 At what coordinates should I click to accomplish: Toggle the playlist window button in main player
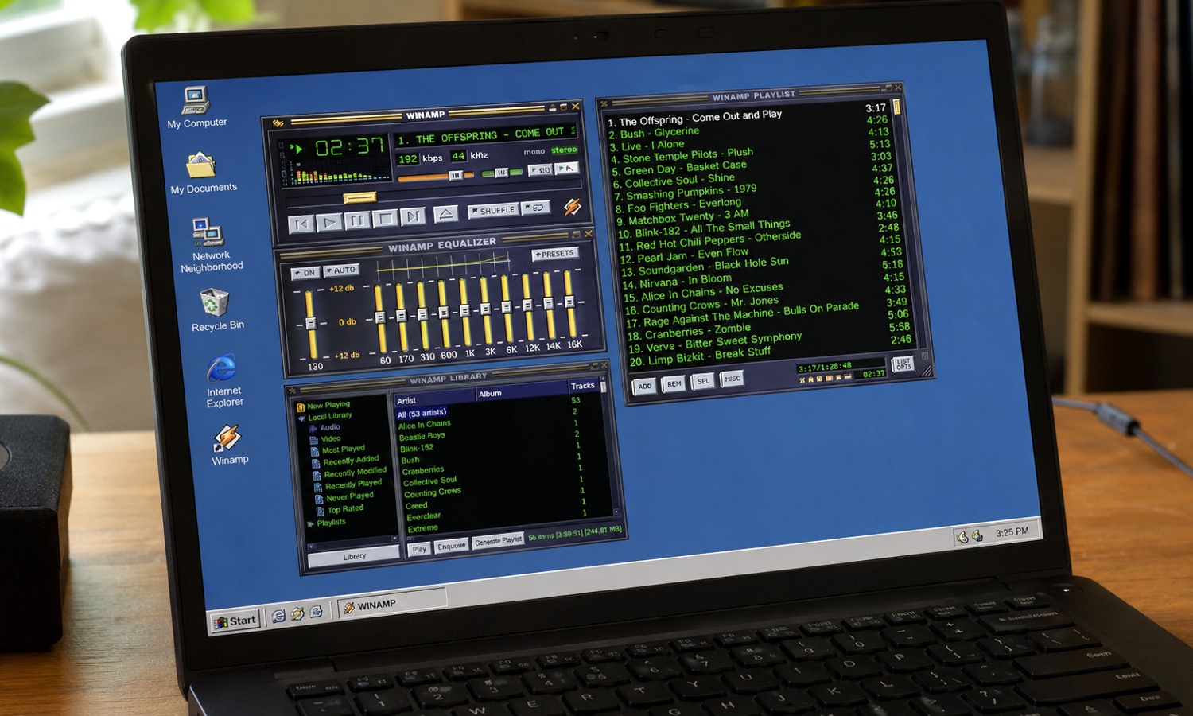[566, 168]
